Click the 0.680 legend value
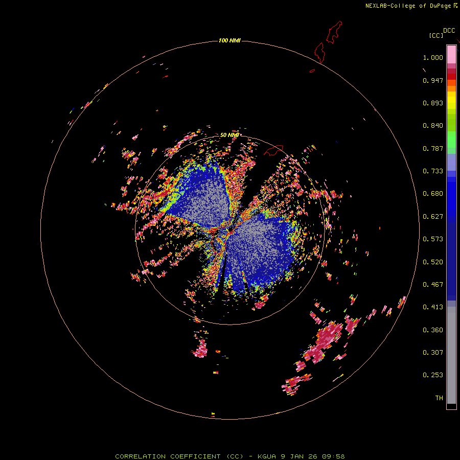This screenshot has height=460, width=460. click(433, 194)
